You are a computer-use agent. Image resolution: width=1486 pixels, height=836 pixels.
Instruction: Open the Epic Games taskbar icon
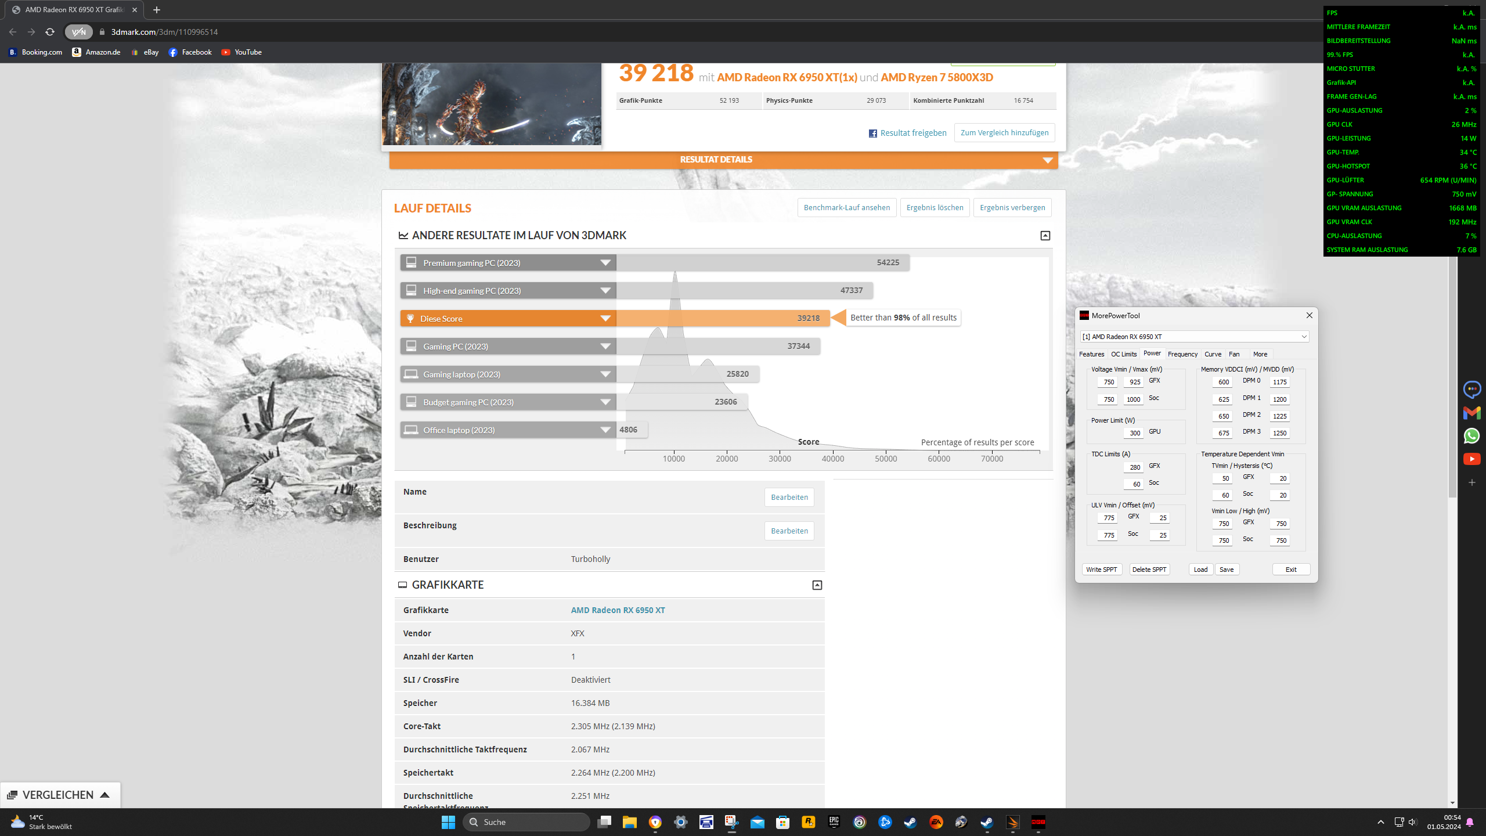[x=834, y=822]
